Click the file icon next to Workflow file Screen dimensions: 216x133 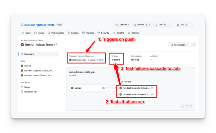(x=22, y=92)
